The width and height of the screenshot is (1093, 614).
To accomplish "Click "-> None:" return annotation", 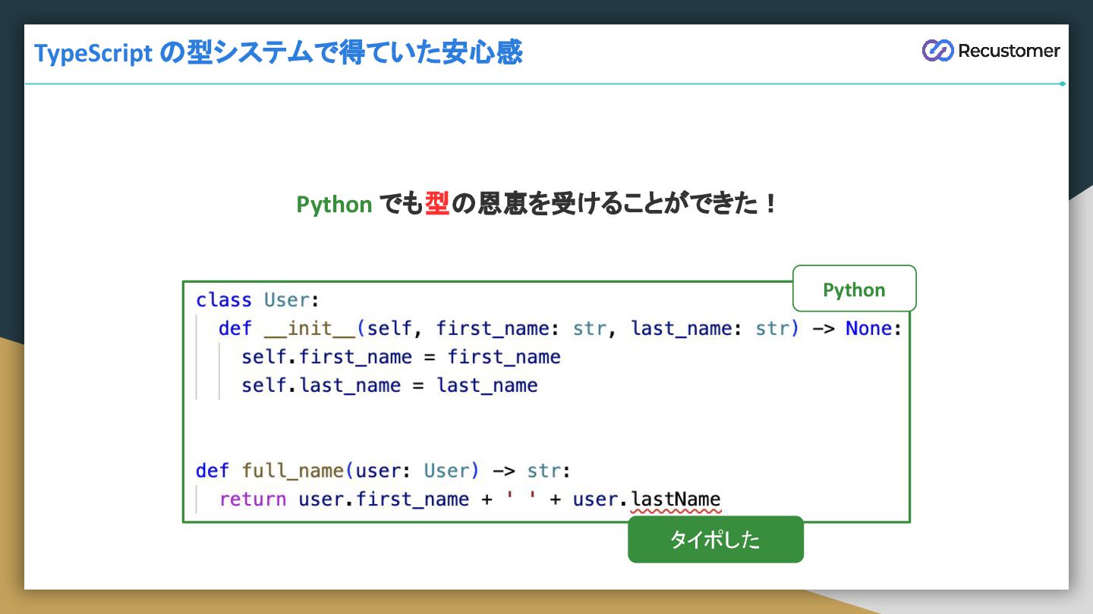I will click(856, 329).
